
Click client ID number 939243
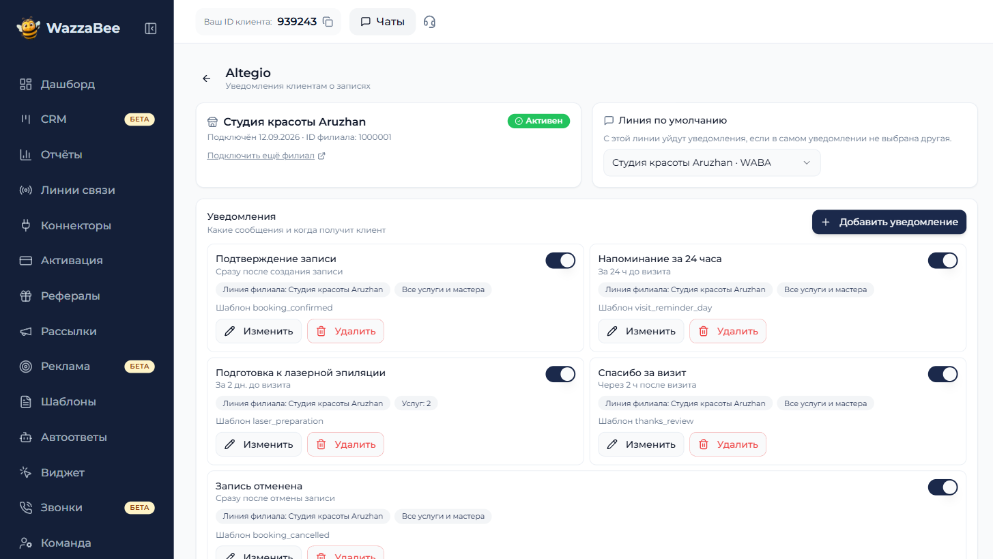[297, 22]
